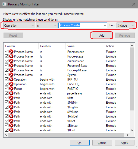Click red exclude icon on $Mft row
The image size is (138, 149).
[11, 98]
